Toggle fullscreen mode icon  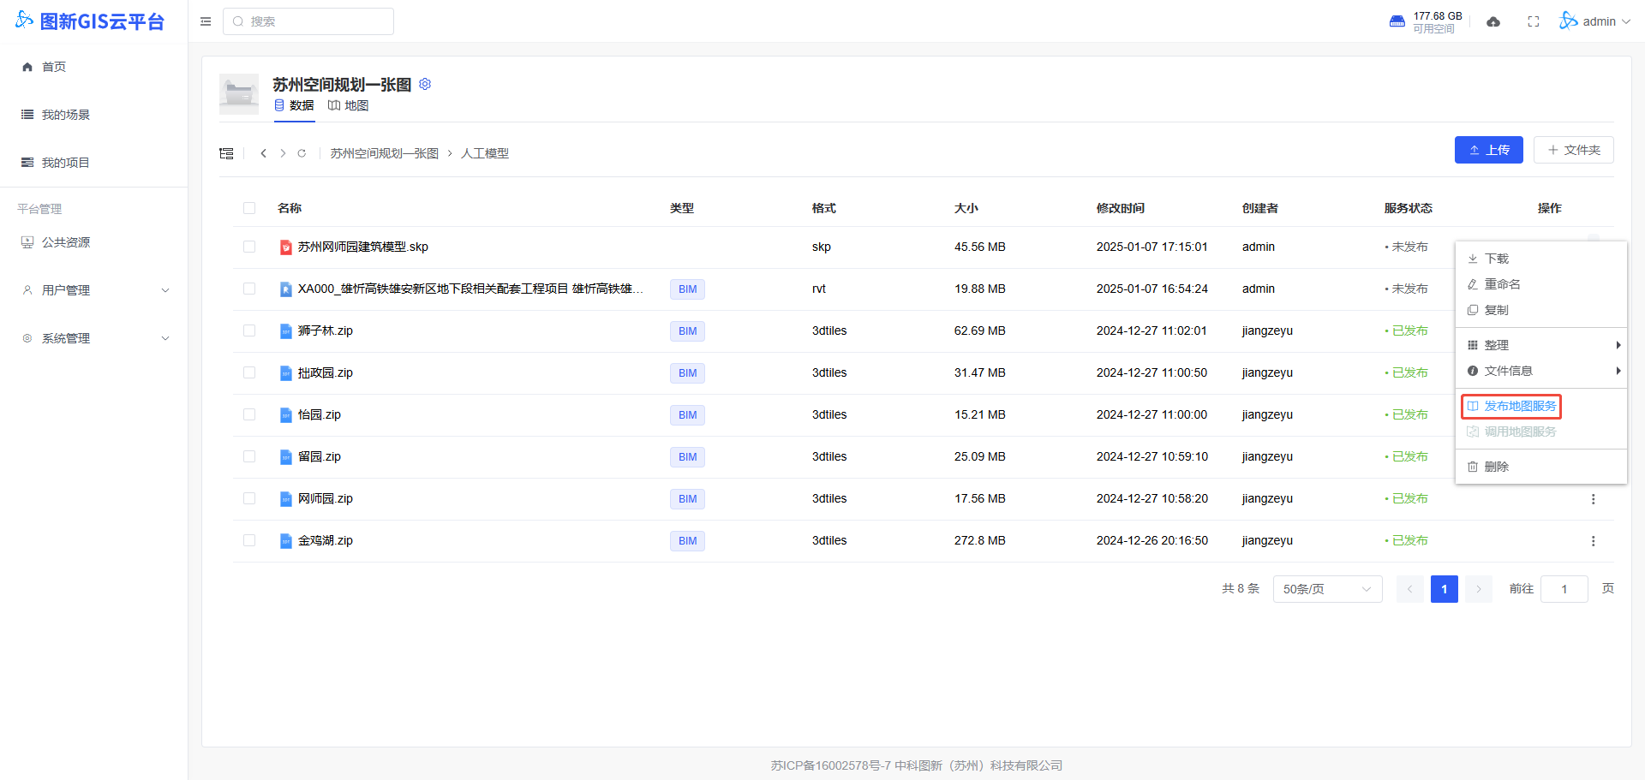point(1534,21)
